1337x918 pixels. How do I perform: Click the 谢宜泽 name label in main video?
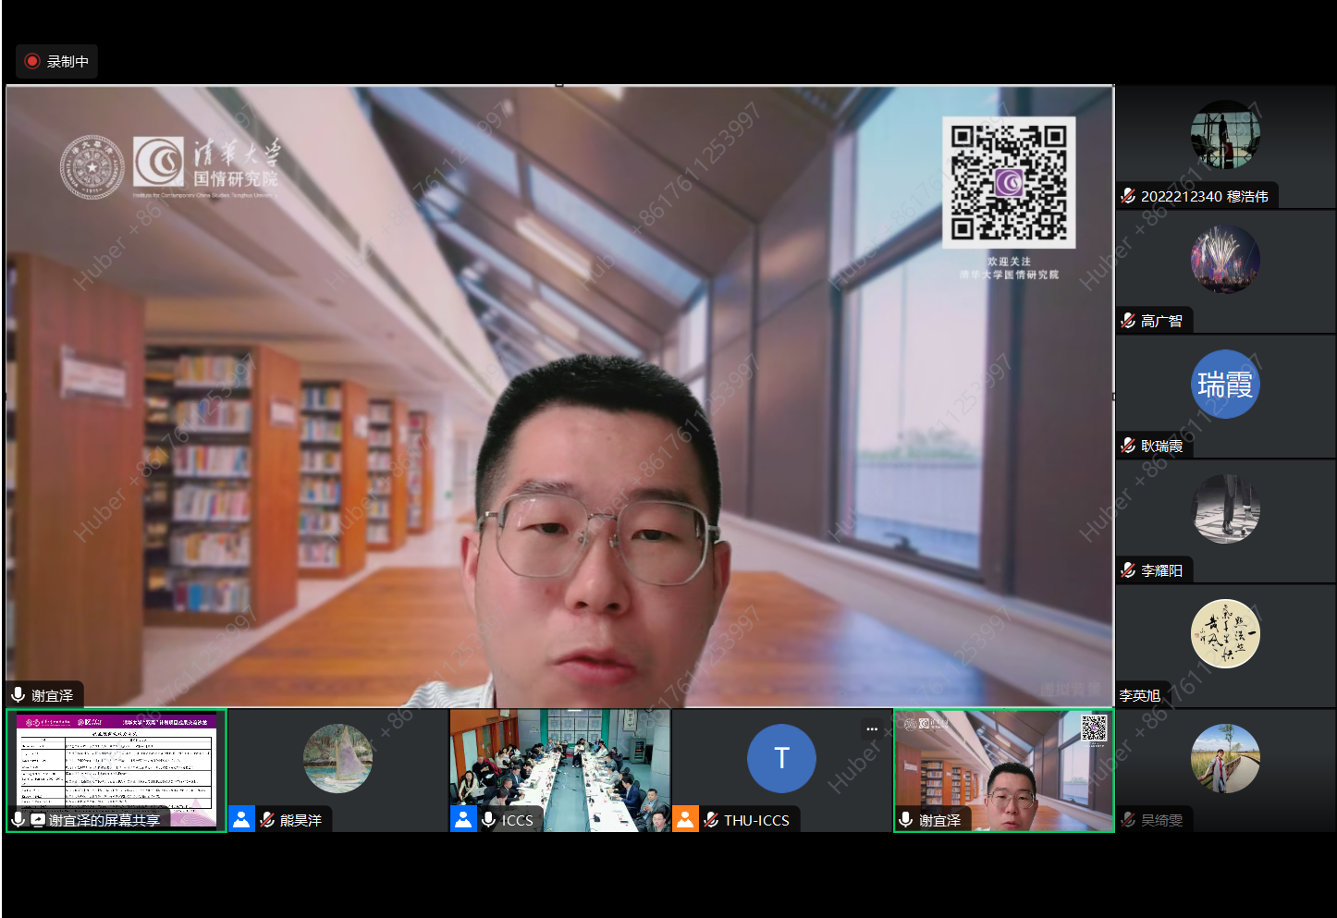point(52,695)
